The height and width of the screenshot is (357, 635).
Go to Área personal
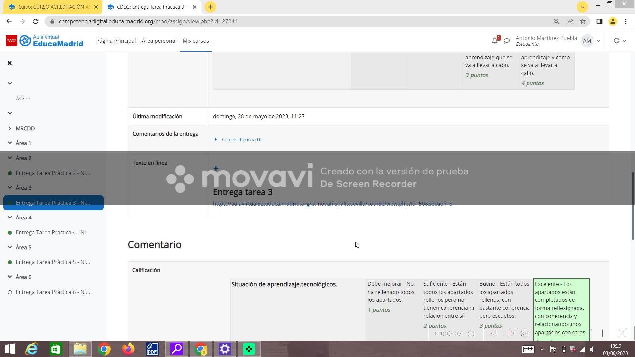(159, 41)
